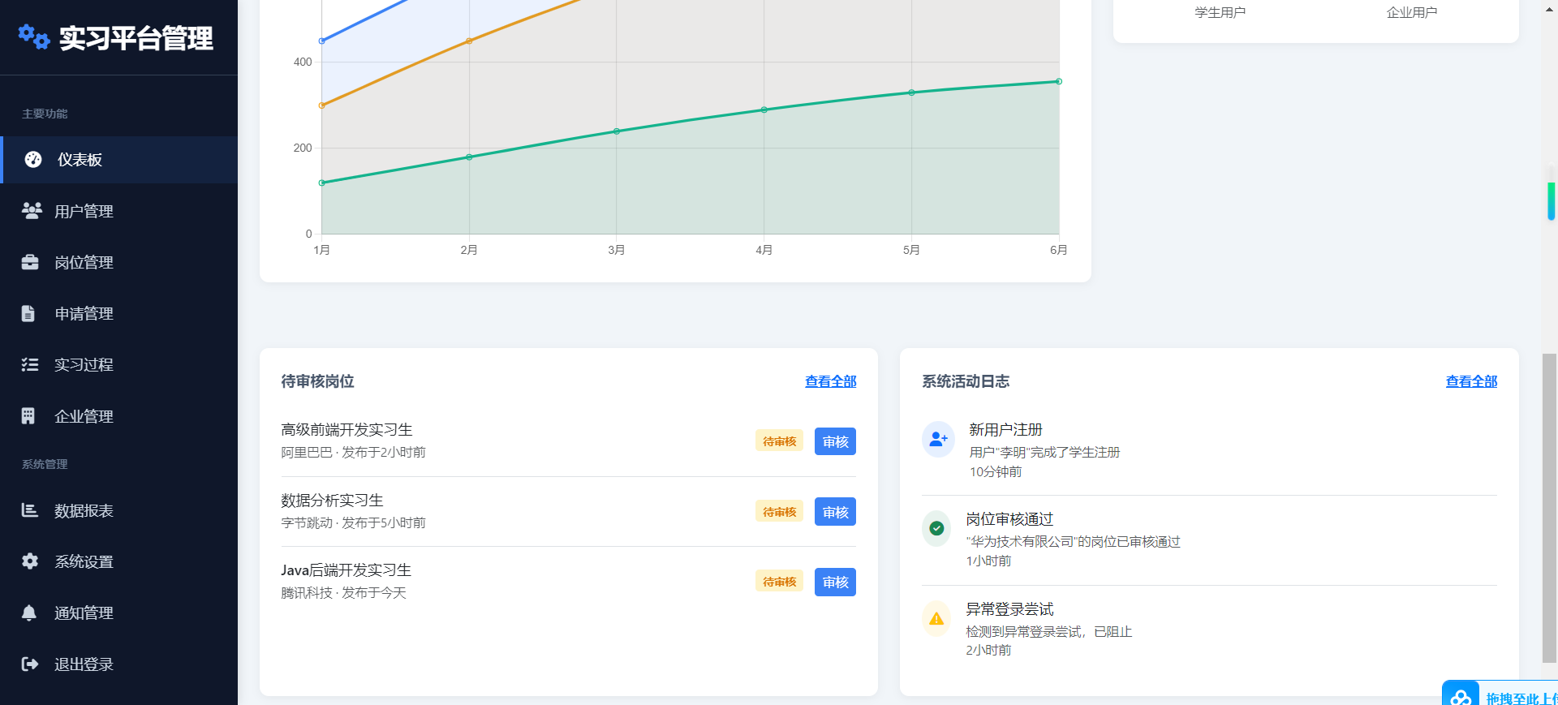Go to 系统设置
Image resolution: width=1558 pixels, height=705 pixels.
(118, 561)
